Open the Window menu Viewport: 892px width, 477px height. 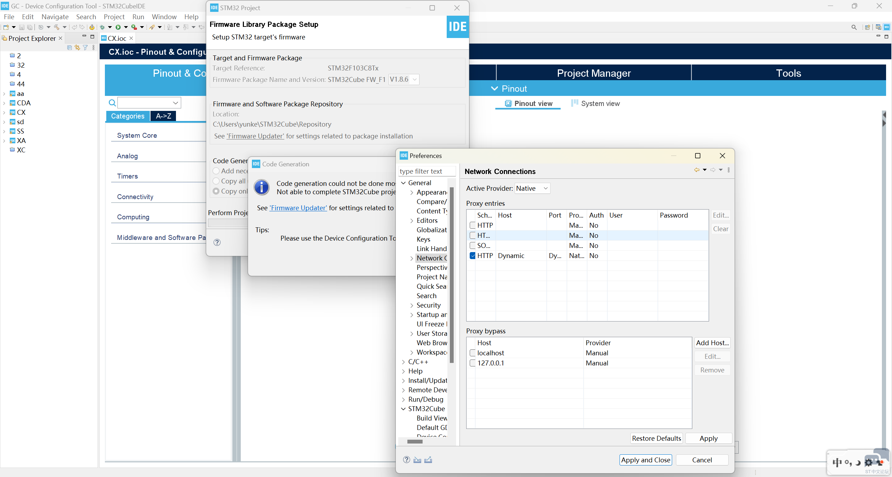(x=164, y=17)
